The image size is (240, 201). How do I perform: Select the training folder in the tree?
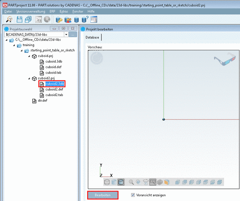coord(28,45)
